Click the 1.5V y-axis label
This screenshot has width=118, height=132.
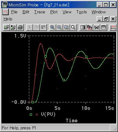pos(20,36)
